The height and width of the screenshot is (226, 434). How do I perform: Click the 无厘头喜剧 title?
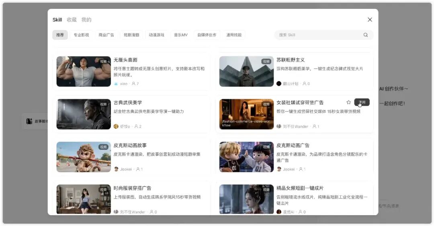(125, 60)
